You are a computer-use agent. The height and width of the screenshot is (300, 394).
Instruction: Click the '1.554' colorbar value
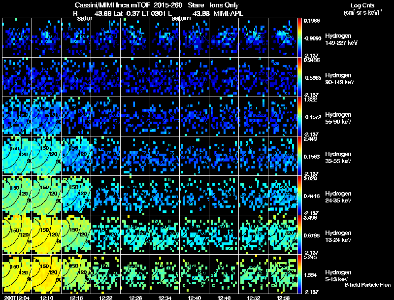[311, 275]
